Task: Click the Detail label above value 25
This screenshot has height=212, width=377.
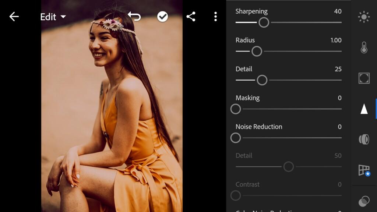Action: (244, 69)
